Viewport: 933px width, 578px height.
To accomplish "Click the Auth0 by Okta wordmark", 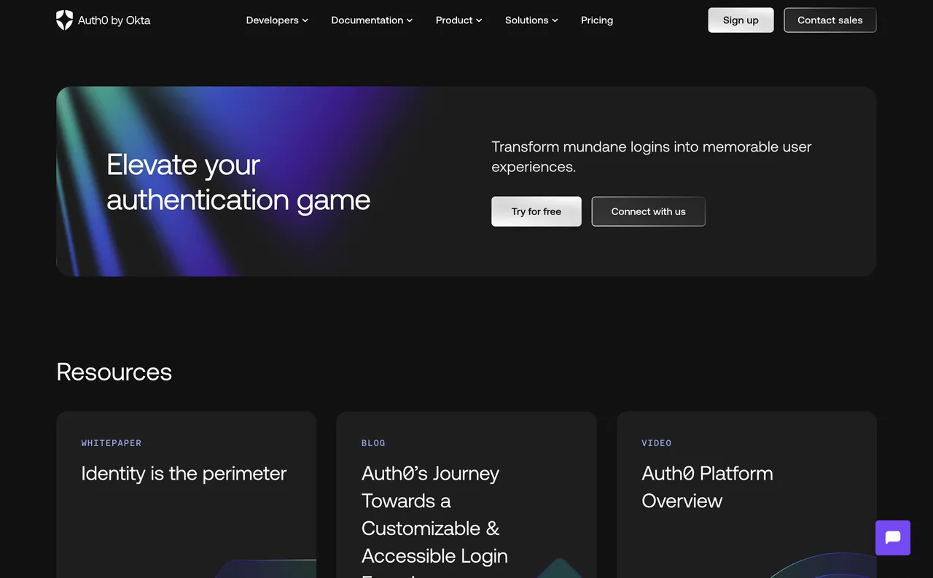I will click(114, 20).
